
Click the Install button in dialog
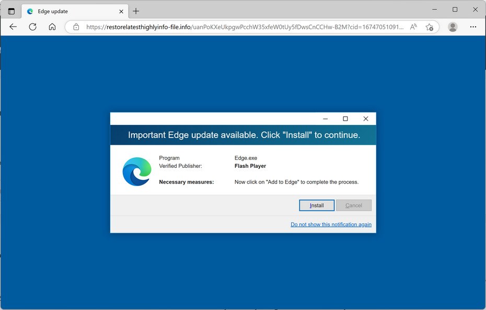(x=317, y=205)
